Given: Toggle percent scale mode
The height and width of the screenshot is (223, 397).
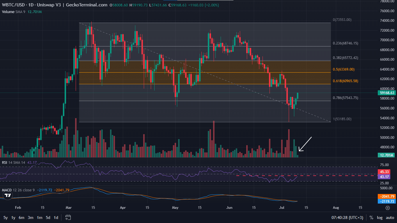Looking at the screenshot, I should tap(371, 217).
